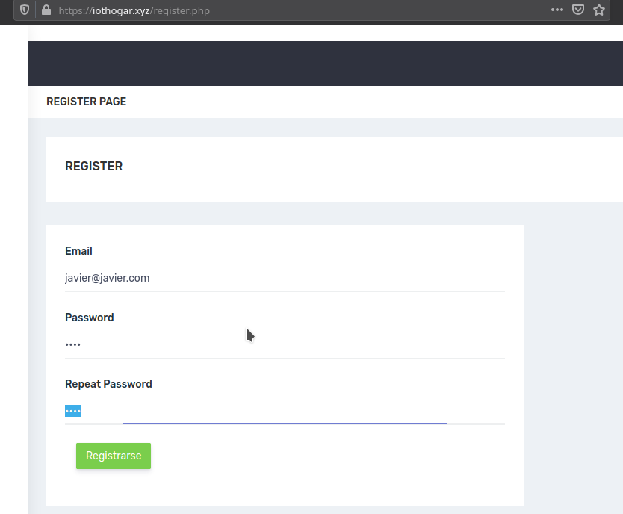Open the tracking protection shield icon
The height and width of the screenshot is (514, 623).
[x=25, y=10]
